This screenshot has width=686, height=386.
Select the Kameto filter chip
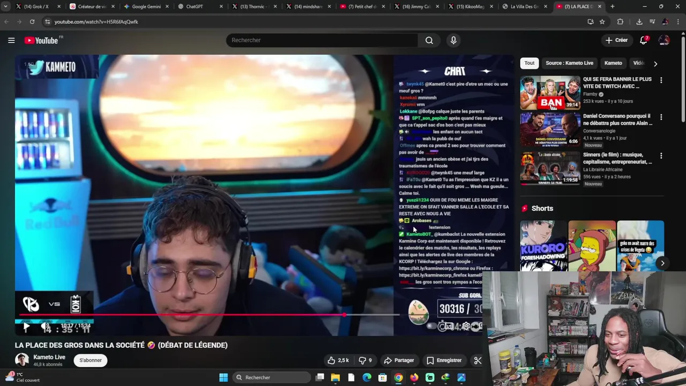(613, 63)
